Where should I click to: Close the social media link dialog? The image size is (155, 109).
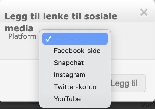pyautogui.click(x=144, y=12)
